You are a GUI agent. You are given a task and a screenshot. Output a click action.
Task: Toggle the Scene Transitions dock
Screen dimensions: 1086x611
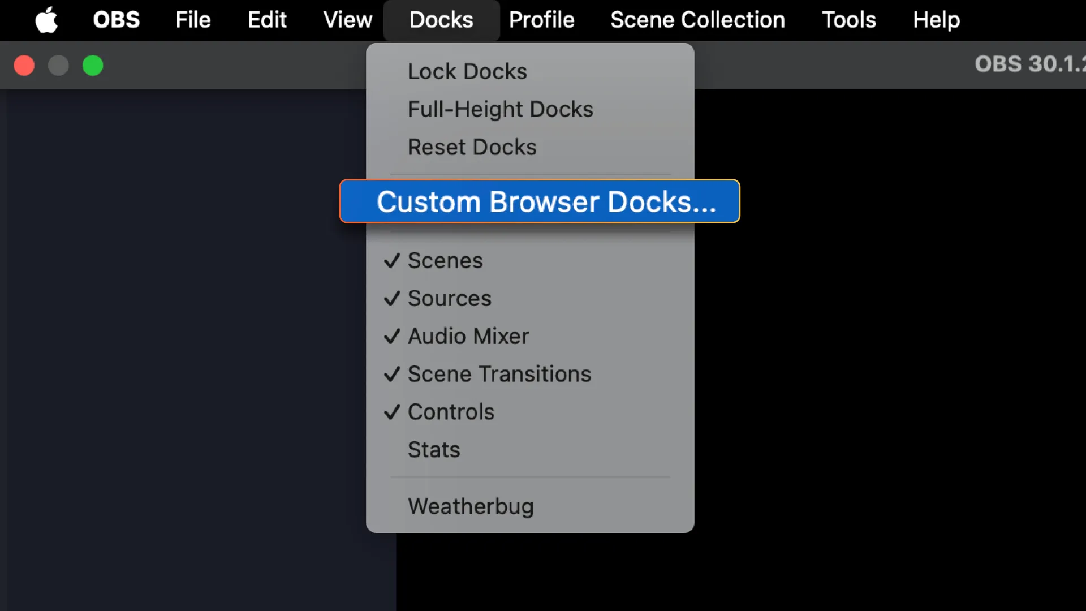pyautogui.click(x=530, y=374)
